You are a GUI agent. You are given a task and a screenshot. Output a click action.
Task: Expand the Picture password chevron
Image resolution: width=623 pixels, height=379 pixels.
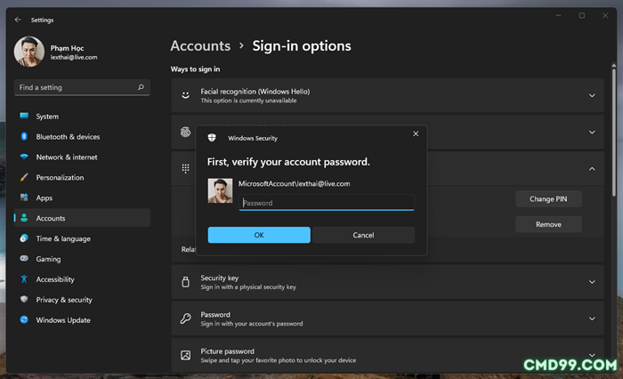[x=592, y=355]
